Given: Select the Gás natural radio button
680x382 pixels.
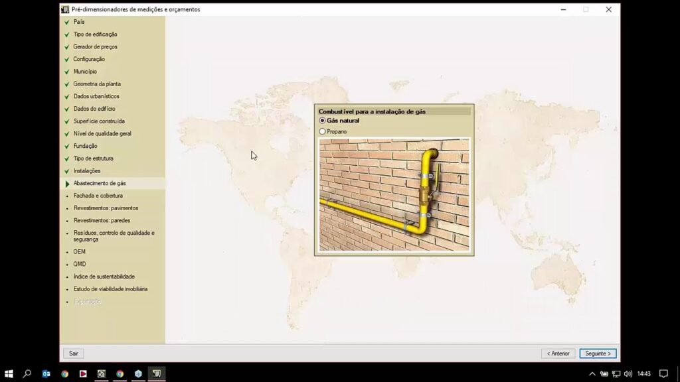Looking at the screenshot, I should (323, 121).
